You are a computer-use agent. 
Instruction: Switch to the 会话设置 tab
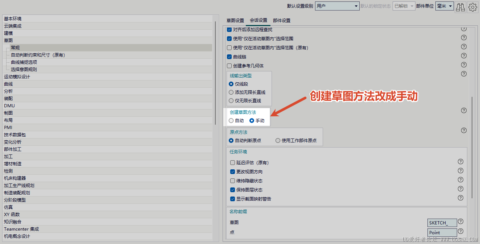click(258, 21)
